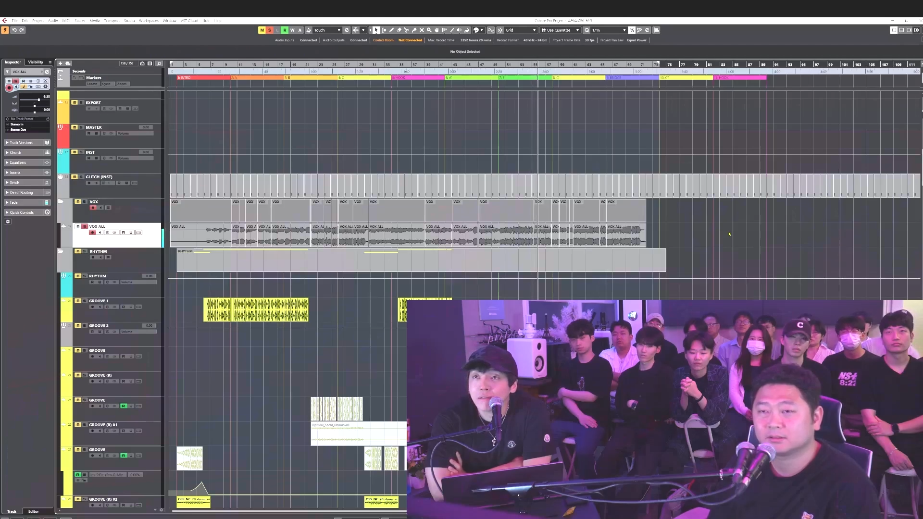Select the Mute X tool

(x=422, y=30)
